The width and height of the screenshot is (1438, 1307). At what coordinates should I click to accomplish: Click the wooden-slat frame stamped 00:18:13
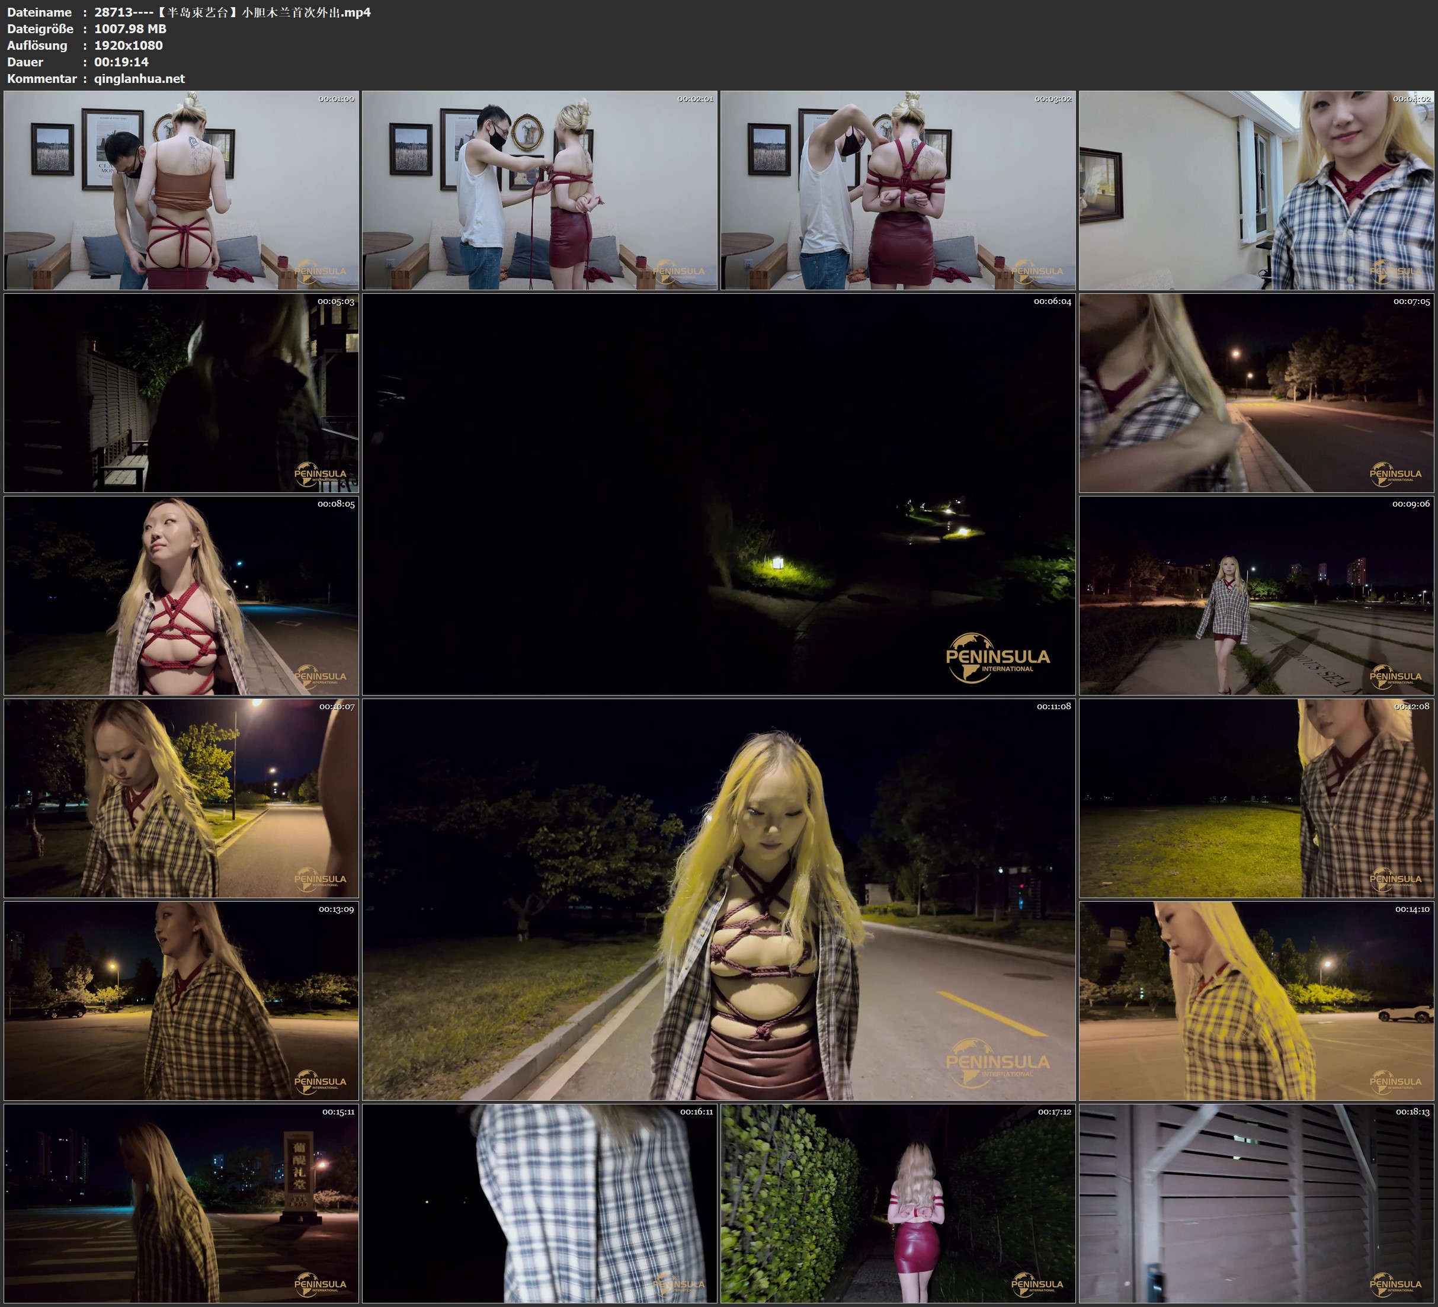(1256, 1203)
